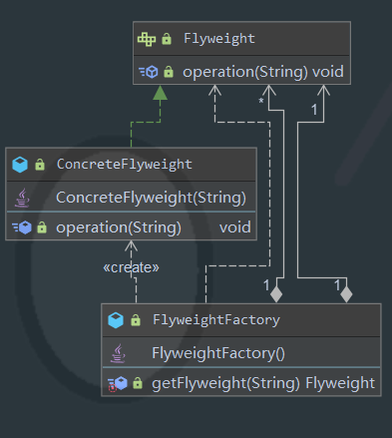Screen dimensions: 392x438
Task: Click the lock icon beside Flyweight title
Action: (x=167, y=39)
